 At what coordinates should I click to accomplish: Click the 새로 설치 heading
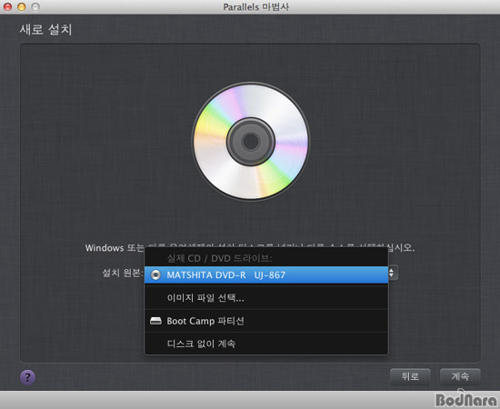pos(46,30)
